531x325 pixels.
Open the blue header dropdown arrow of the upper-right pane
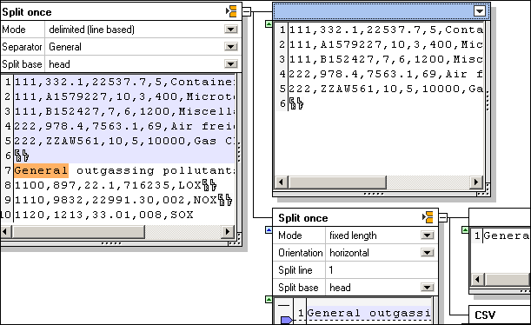479,11
